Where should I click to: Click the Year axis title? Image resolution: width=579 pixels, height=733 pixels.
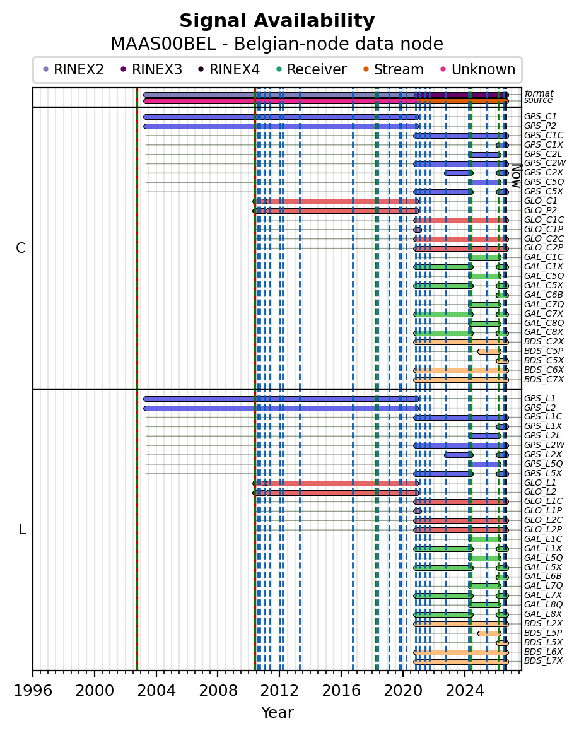coord(277,712)
